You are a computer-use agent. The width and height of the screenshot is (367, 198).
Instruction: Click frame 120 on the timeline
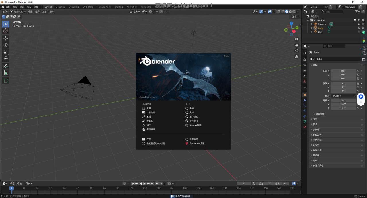[145, 188]
